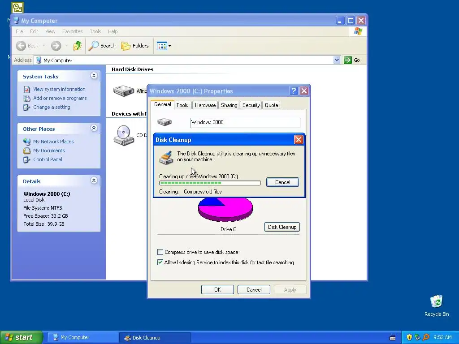Open the Help menu
Viewport: 459px width, 344px height.
click(113, 31)
